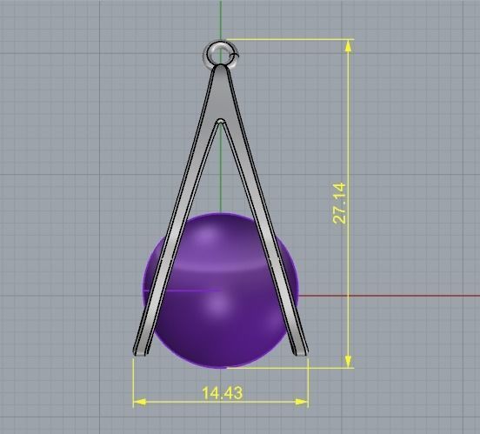The height and width of the screenshot is (434, 480).
Task: Select the jump ring at top of pendant
Action: click(221, 55)
